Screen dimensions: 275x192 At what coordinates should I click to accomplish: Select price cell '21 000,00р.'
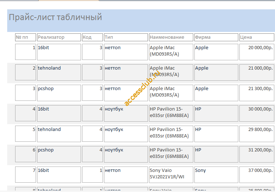click(x=257, y=72)
